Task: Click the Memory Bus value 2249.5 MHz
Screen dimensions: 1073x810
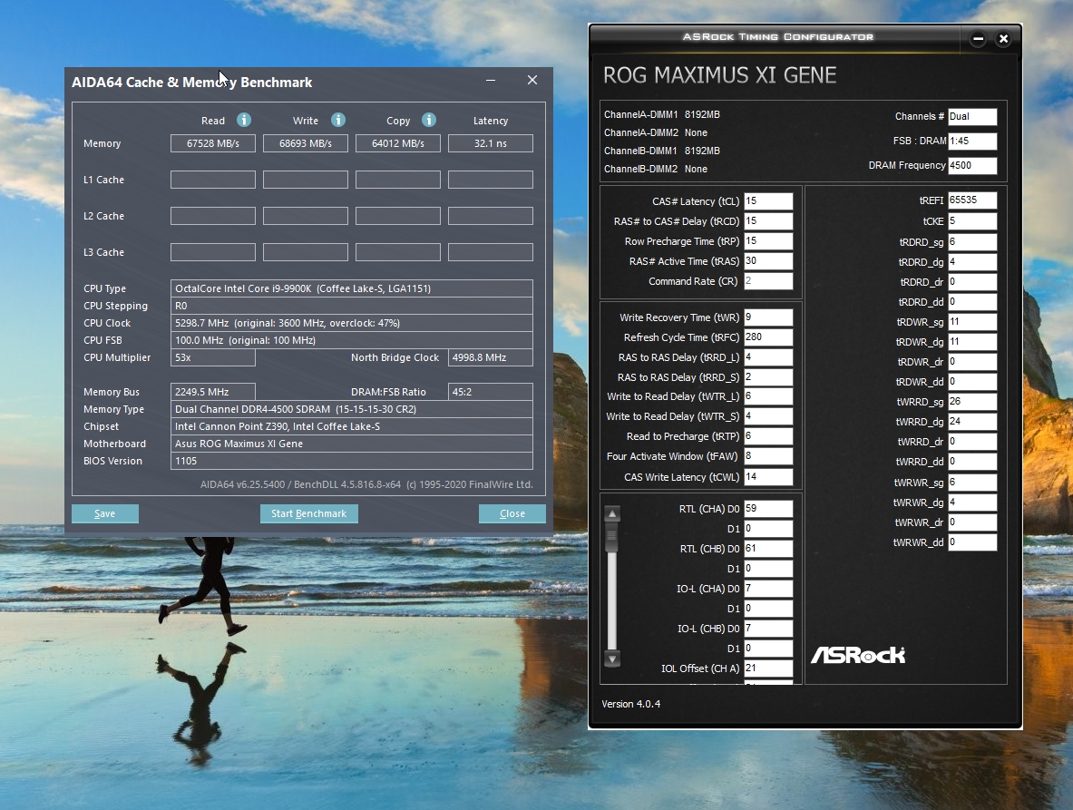Action: point(213,391)
